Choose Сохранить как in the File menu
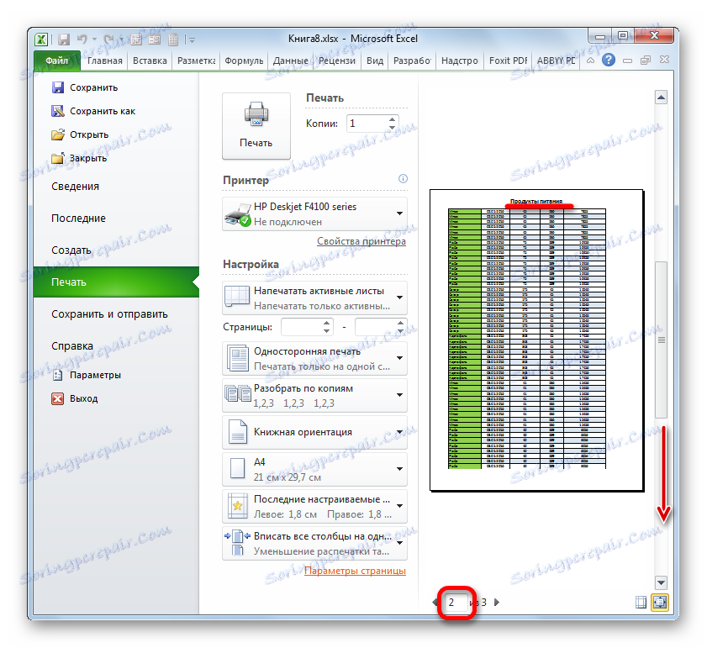The image size is (707, 648). click(92, 111)
